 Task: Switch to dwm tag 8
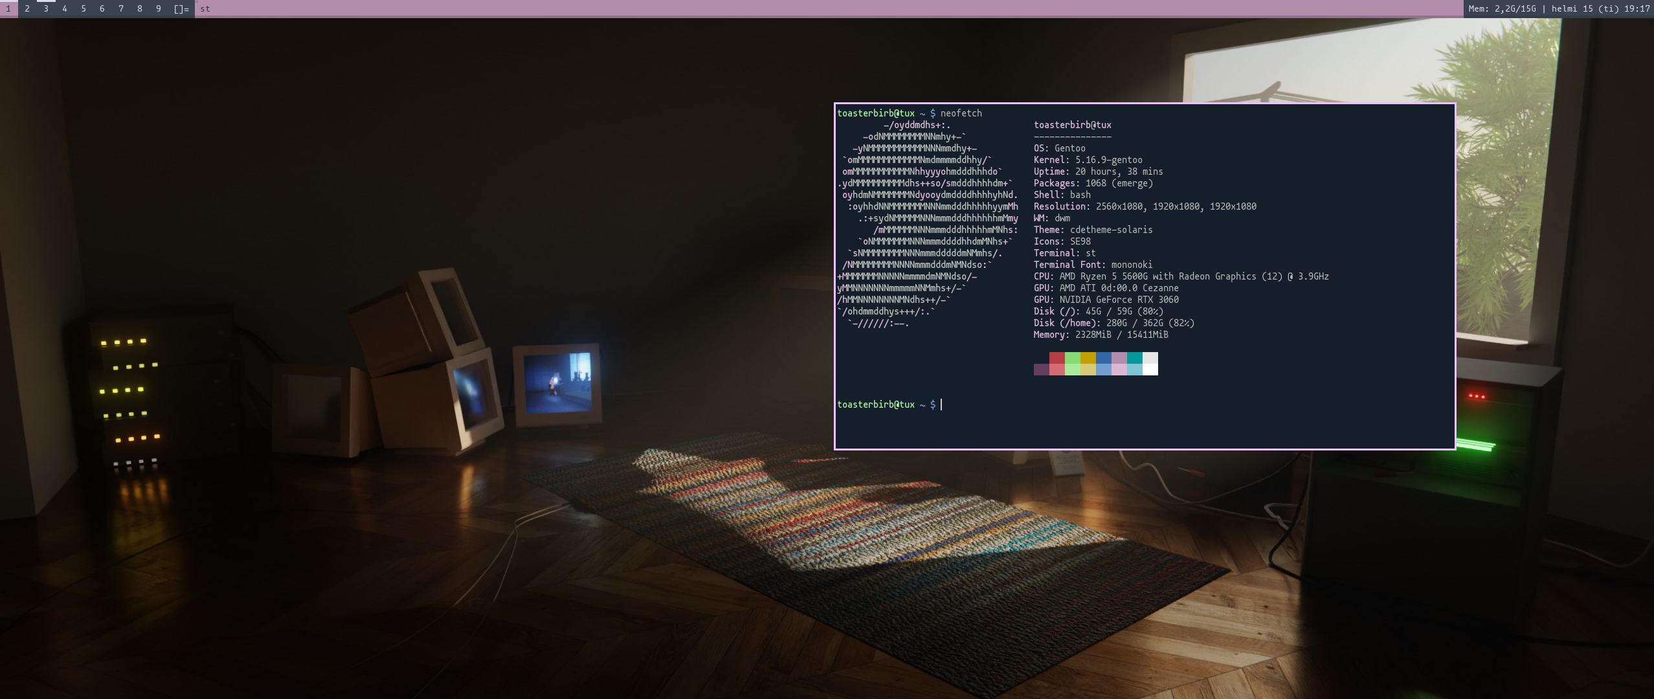pos(140,8)
